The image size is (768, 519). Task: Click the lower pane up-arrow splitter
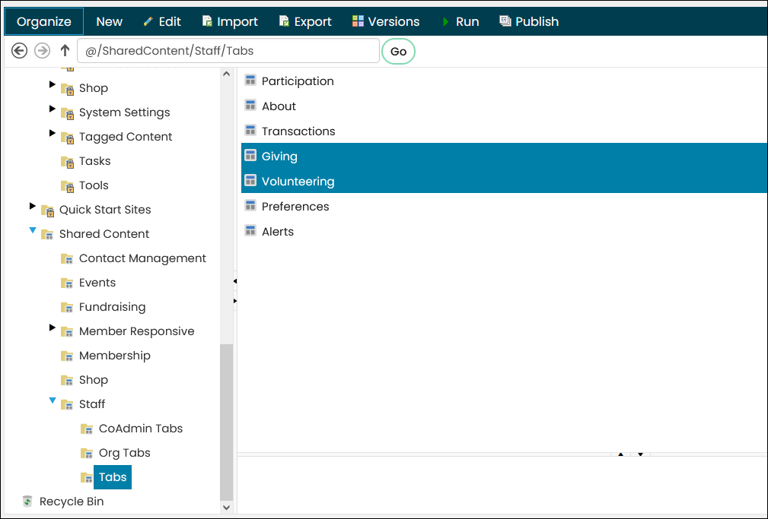tap(620, 454)
